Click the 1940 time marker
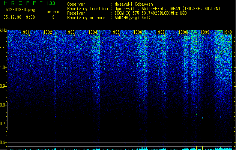This screenshot has height=150, width=236. [x=227, y=32]
